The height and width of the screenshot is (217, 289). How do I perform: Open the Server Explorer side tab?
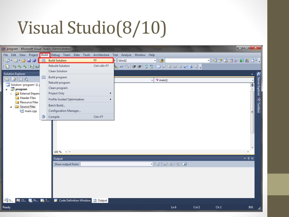(259, 84)
